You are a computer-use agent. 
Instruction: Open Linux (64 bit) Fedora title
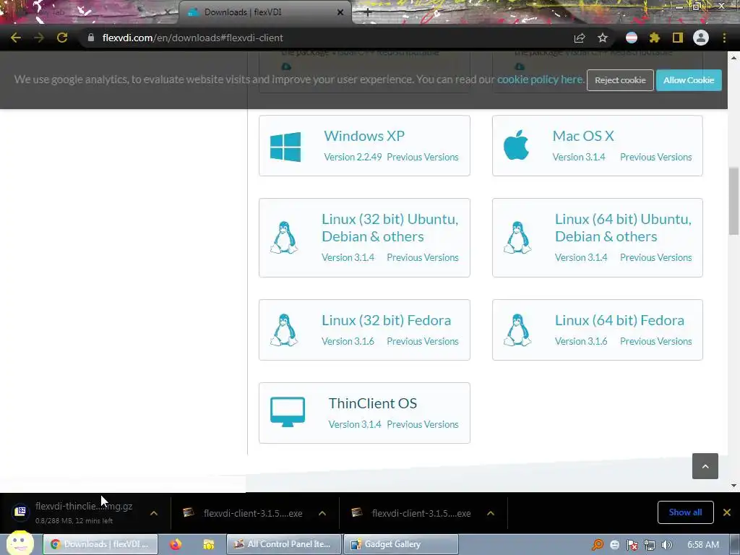[x=619, y=320]
